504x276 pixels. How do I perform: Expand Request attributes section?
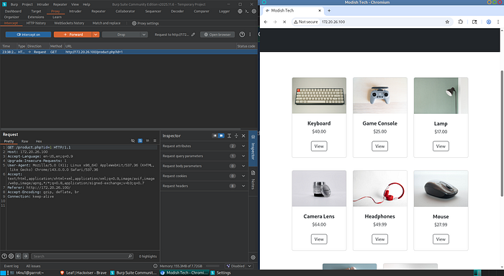tap(243, 146)
